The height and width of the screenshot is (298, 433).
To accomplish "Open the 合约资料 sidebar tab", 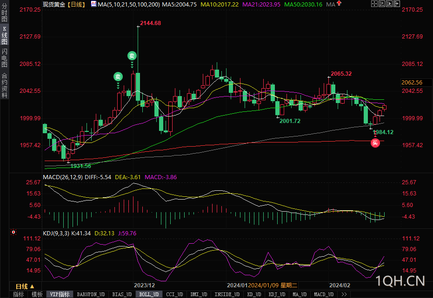I will pos(5,85).
